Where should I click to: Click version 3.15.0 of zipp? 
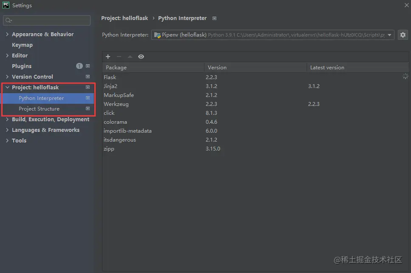(x=213, y=148)
